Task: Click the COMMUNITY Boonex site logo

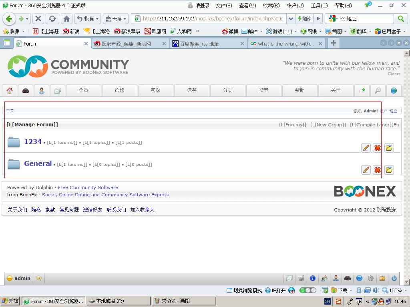Action: (x=68, y=66)
